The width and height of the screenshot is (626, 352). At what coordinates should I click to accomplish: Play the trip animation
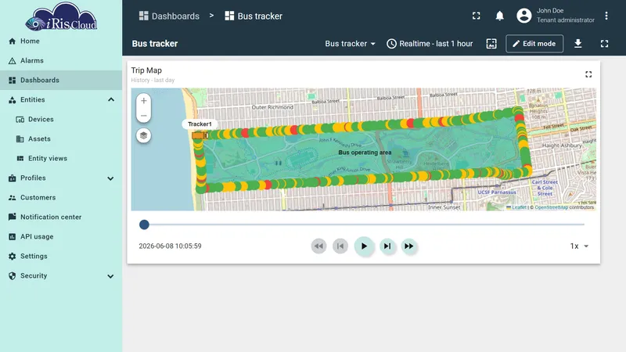(x=364, y=246)
